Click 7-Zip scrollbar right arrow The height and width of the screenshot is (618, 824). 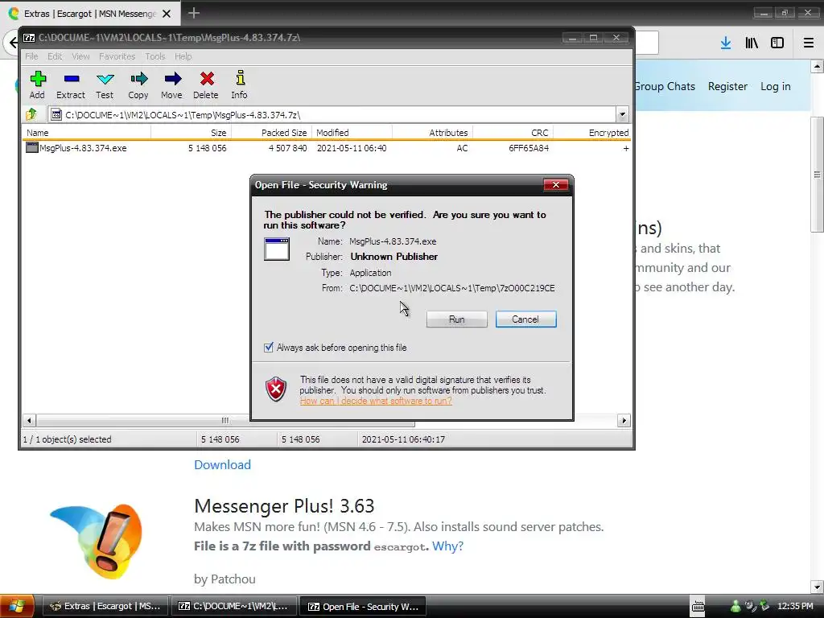(x=624, y=420)
